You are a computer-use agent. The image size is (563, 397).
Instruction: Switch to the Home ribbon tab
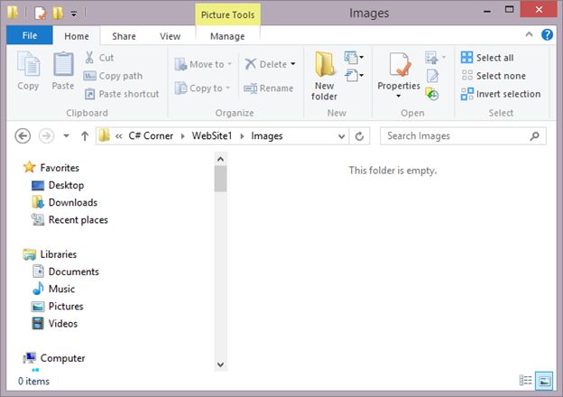(77, 36)
